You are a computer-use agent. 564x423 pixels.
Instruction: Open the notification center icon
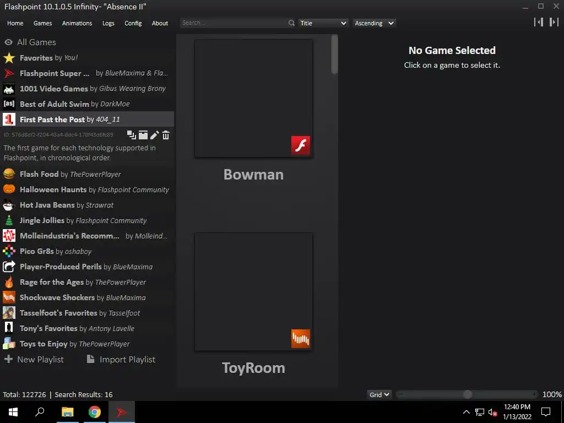pyautogui.click(x=546, y=412)
